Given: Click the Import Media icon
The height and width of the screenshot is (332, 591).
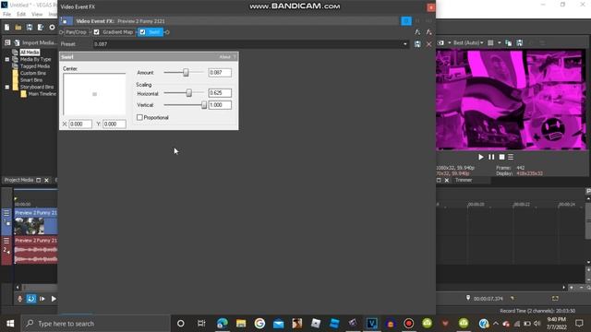Looking at the screenshot, I should (17, 42).
